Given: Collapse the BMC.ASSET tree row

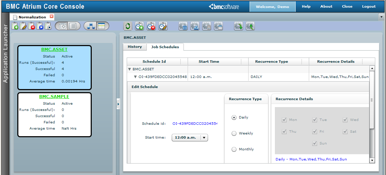Looking at the screenshot, I should click(x=129, y=70).
